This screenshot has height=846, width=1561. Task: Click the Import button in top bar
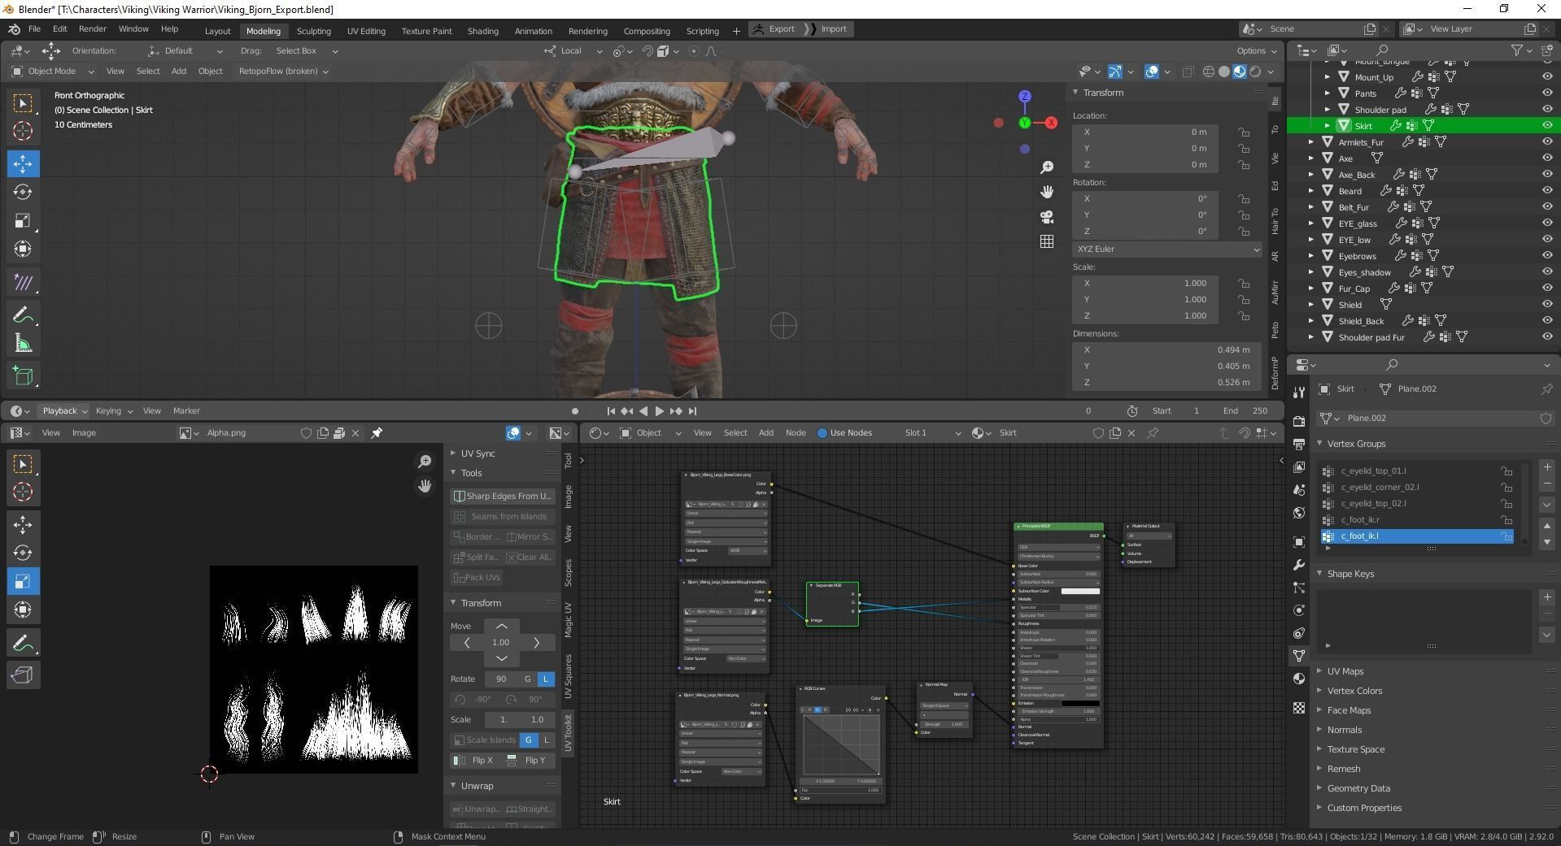click(827, 29)
